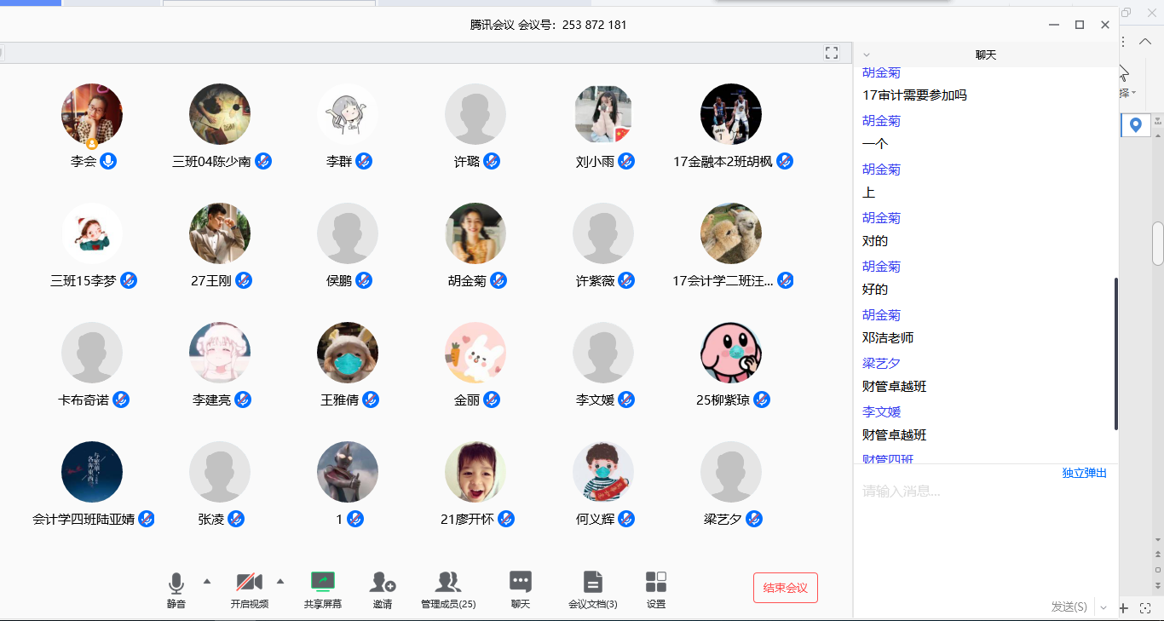Click the 静音 microphone icon

coord(176,584)
